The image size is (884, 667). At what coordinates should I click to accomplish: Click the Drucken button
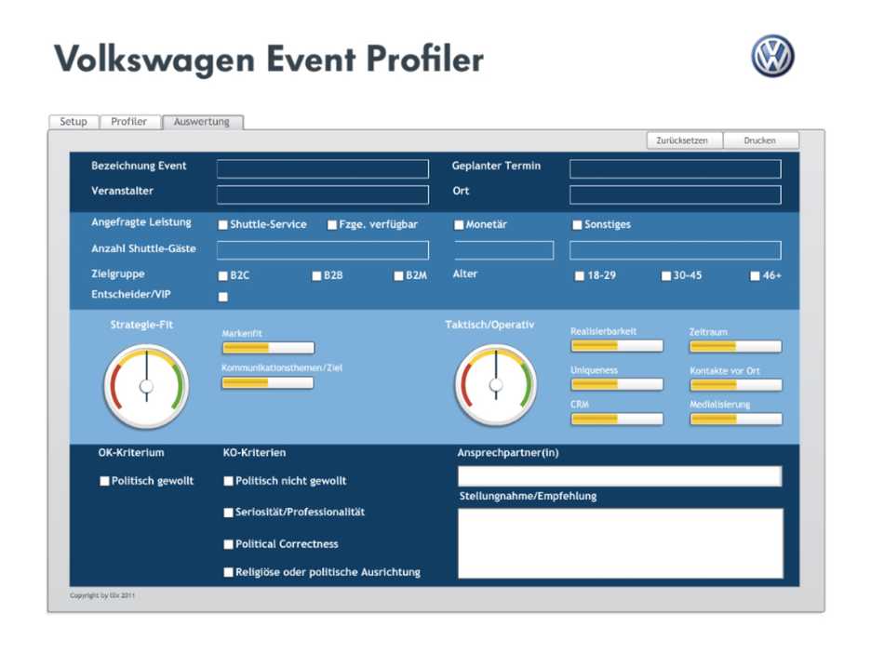(x=760, y=140)
